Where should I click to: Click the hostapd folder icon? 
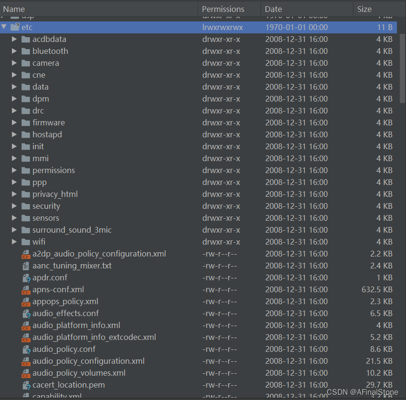click(x=26, y=134)
